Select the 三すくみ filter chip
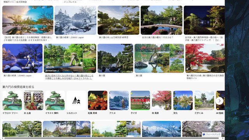 coord(204,103)
